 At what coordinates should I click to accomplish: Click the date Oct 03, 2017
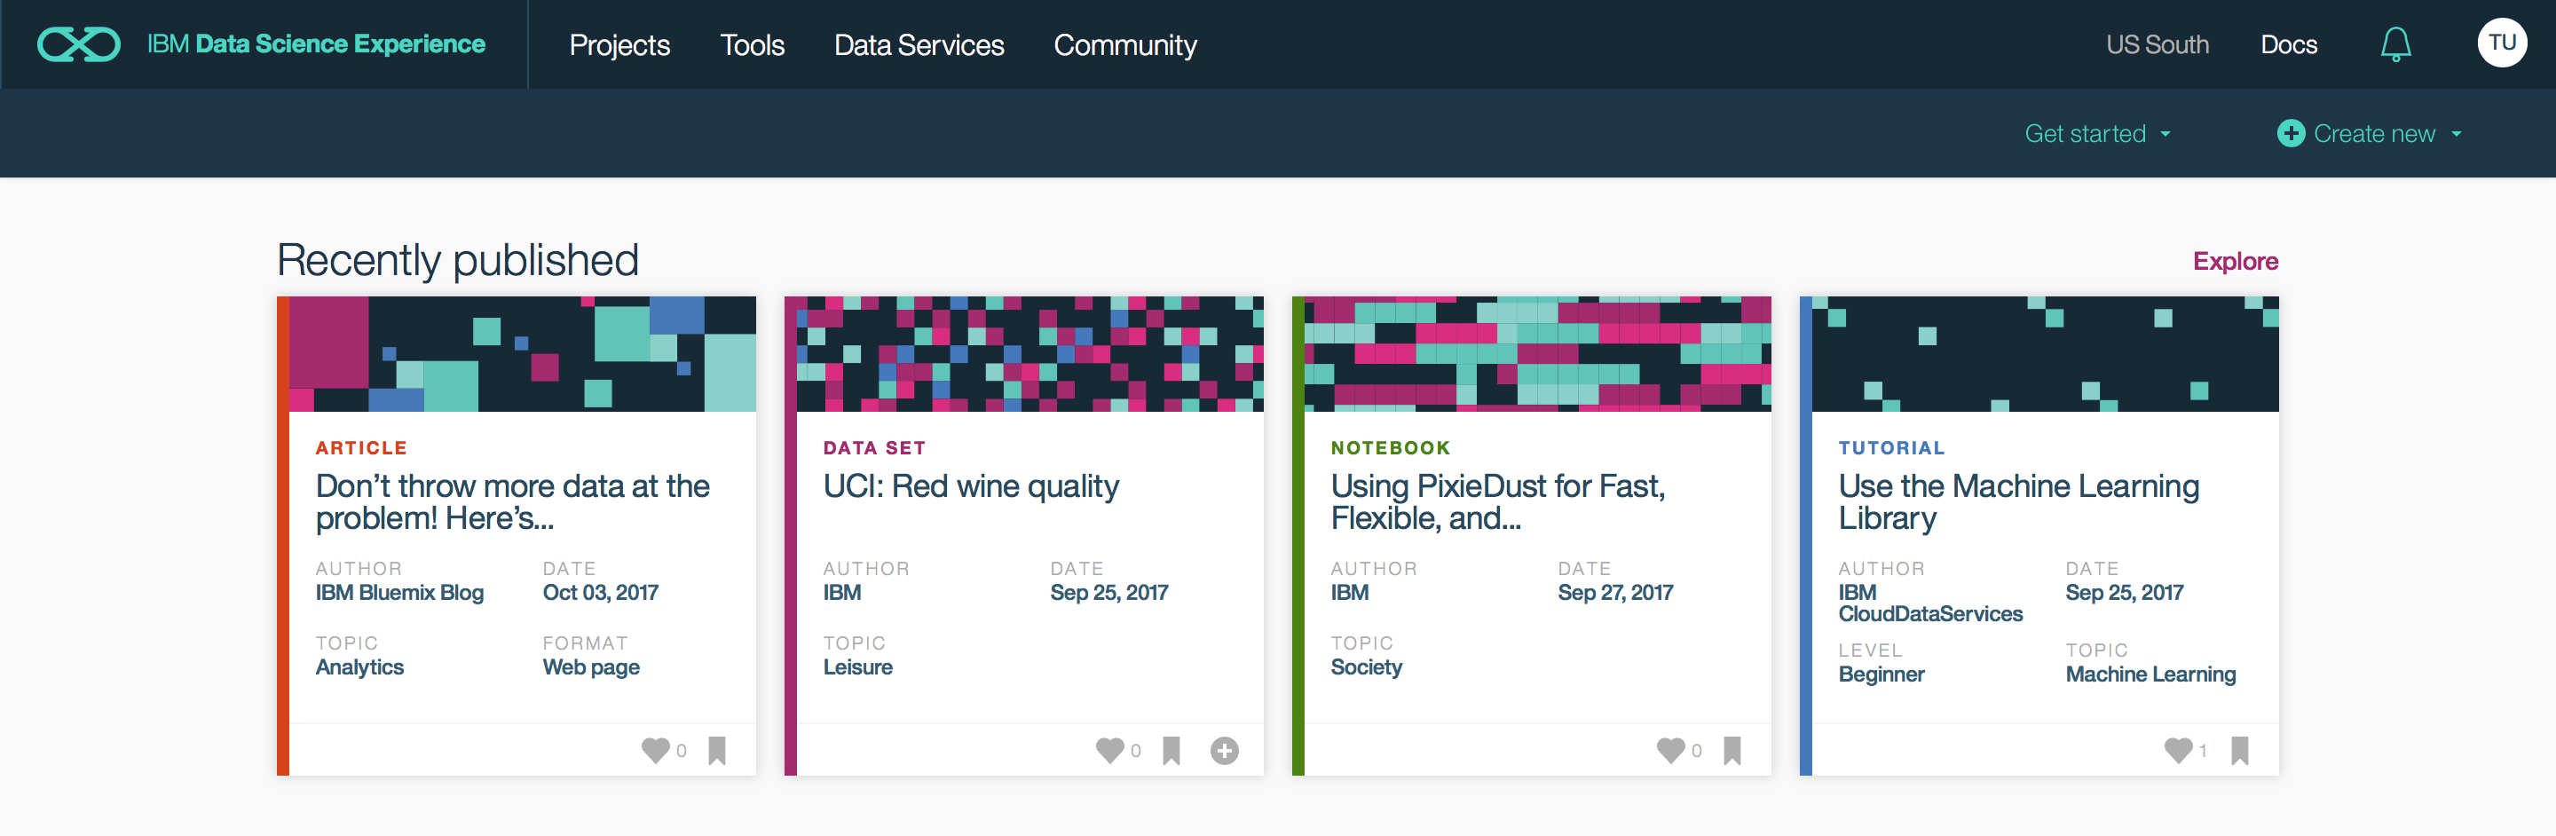[600, 593]
